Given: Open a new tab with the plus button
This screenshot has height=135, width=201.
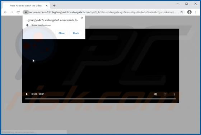Looking at the screenshot, I should (x=54, y=6).
